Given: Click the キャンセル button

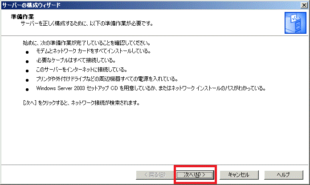Looking at the screenshot, I should (239, 175).
